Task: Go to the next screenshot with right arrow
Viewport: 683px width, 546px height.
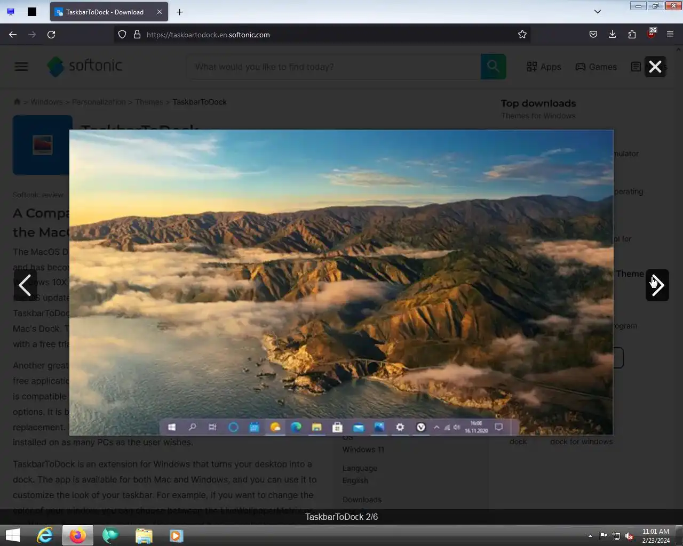Action: (x=657, y=285)
